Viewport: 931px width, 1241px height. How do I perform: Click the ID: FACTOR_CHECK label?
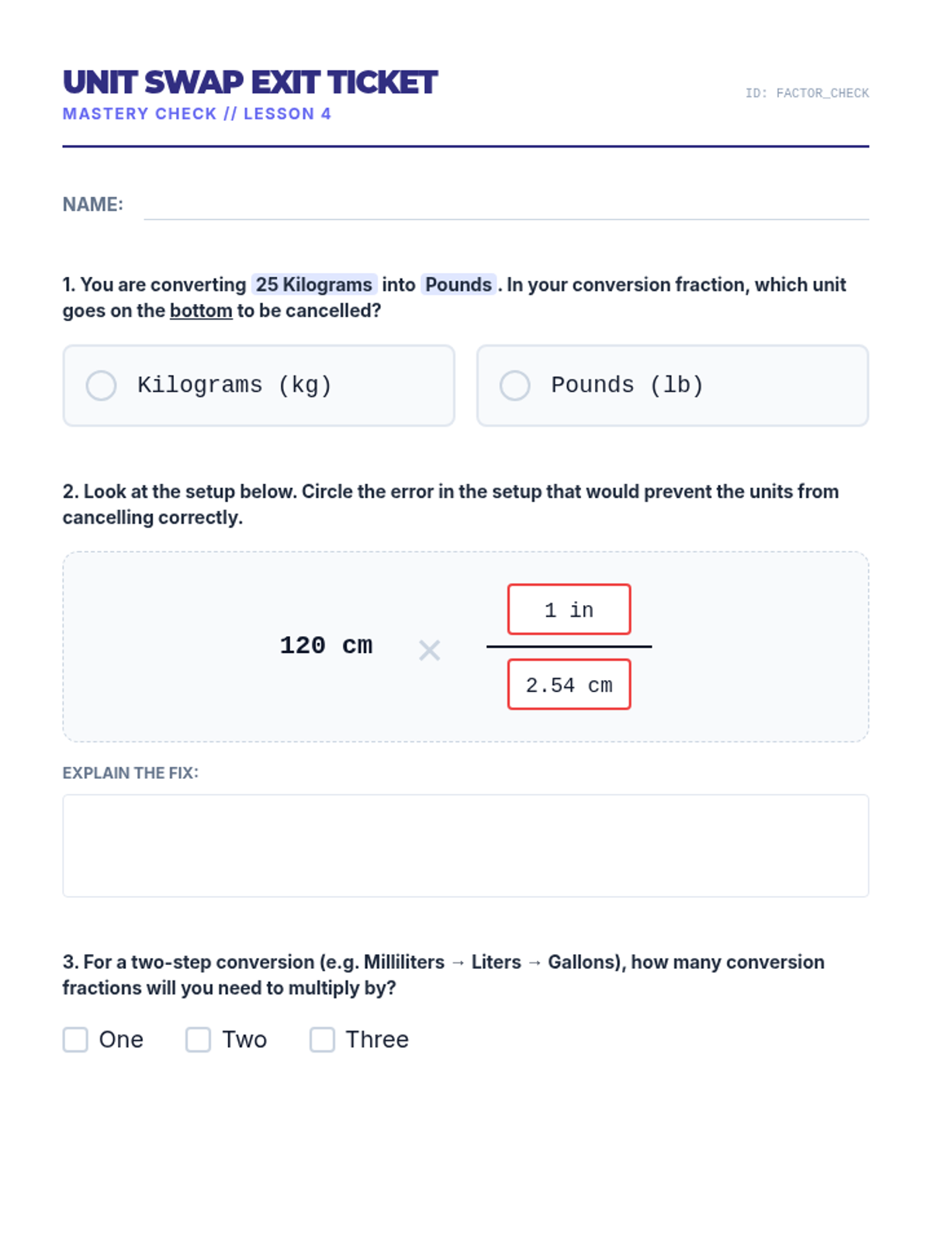pos(806,93)
